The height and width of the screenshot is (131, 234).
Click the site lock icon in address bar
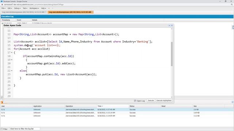click(2, 5)
